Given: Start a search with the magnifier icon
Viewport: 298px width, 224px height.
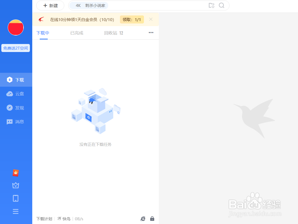Looking at the screenshot, I should (x=222, y=5).
